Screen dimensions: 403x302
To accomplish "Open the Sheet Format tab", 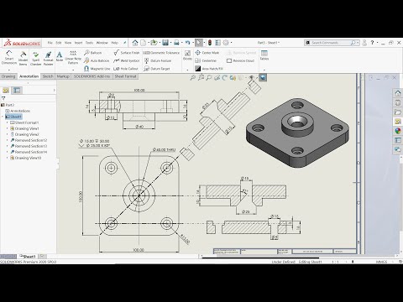I will (125, 76).
